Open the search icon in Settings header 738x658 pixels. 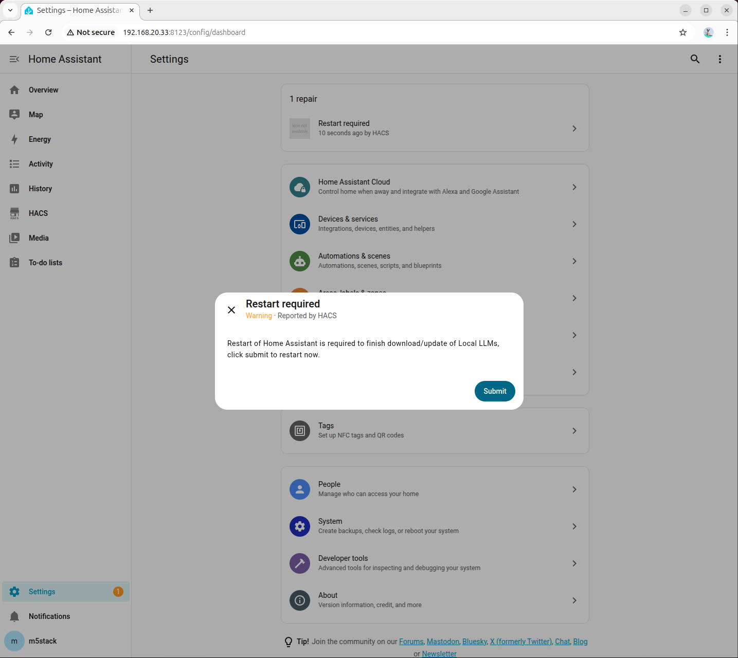tap(695, 59)
